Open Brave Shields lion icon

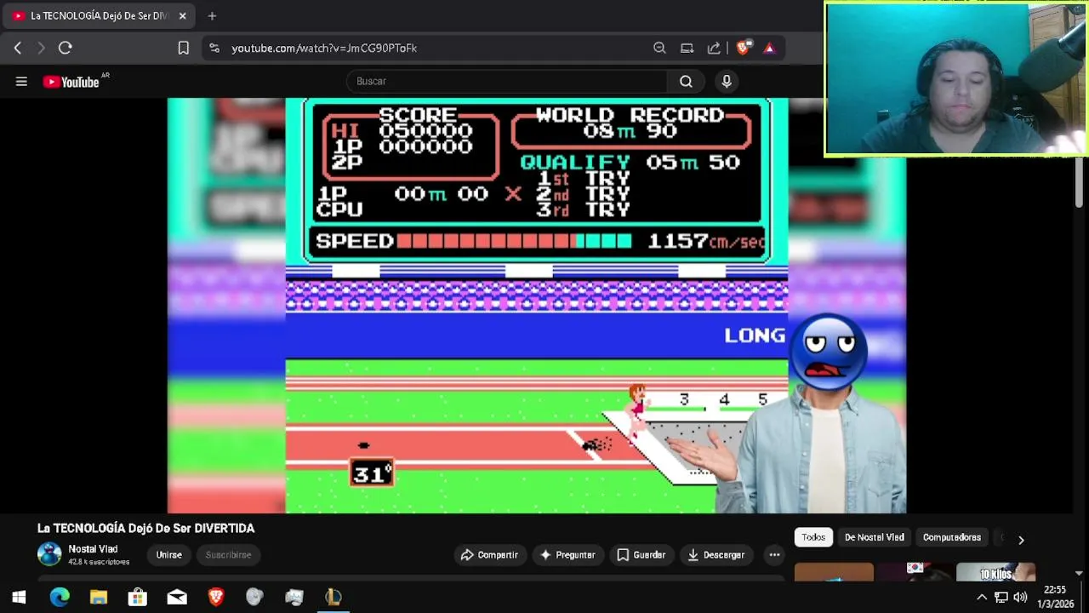743,48
